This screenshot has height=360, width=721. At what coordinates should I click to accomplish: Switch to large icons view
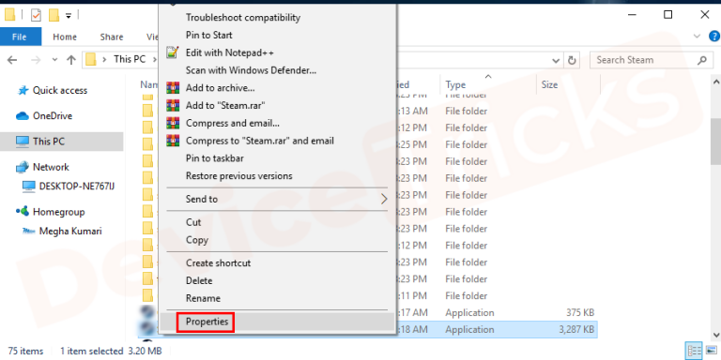point(711,351)
